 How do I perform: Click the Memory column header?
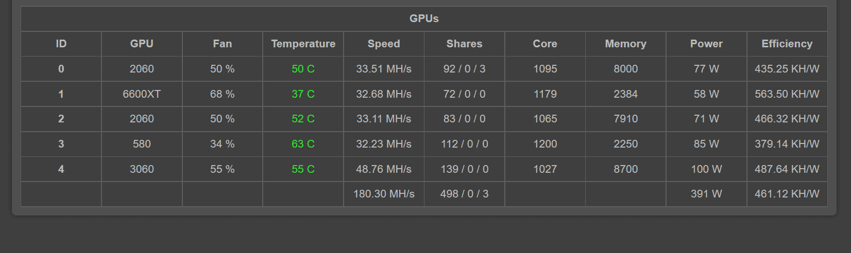coord(625,44)
